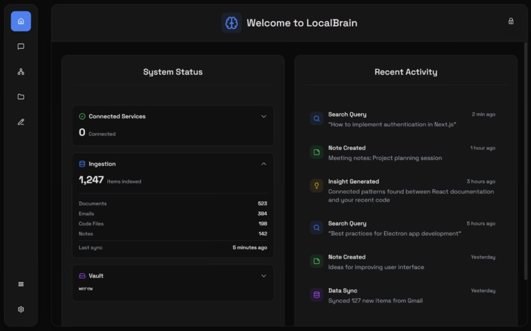The width and height of the screenshot is (531, 331).
Task: Click the green check icon beside Connected Services
Action: [x=82, y=116]
